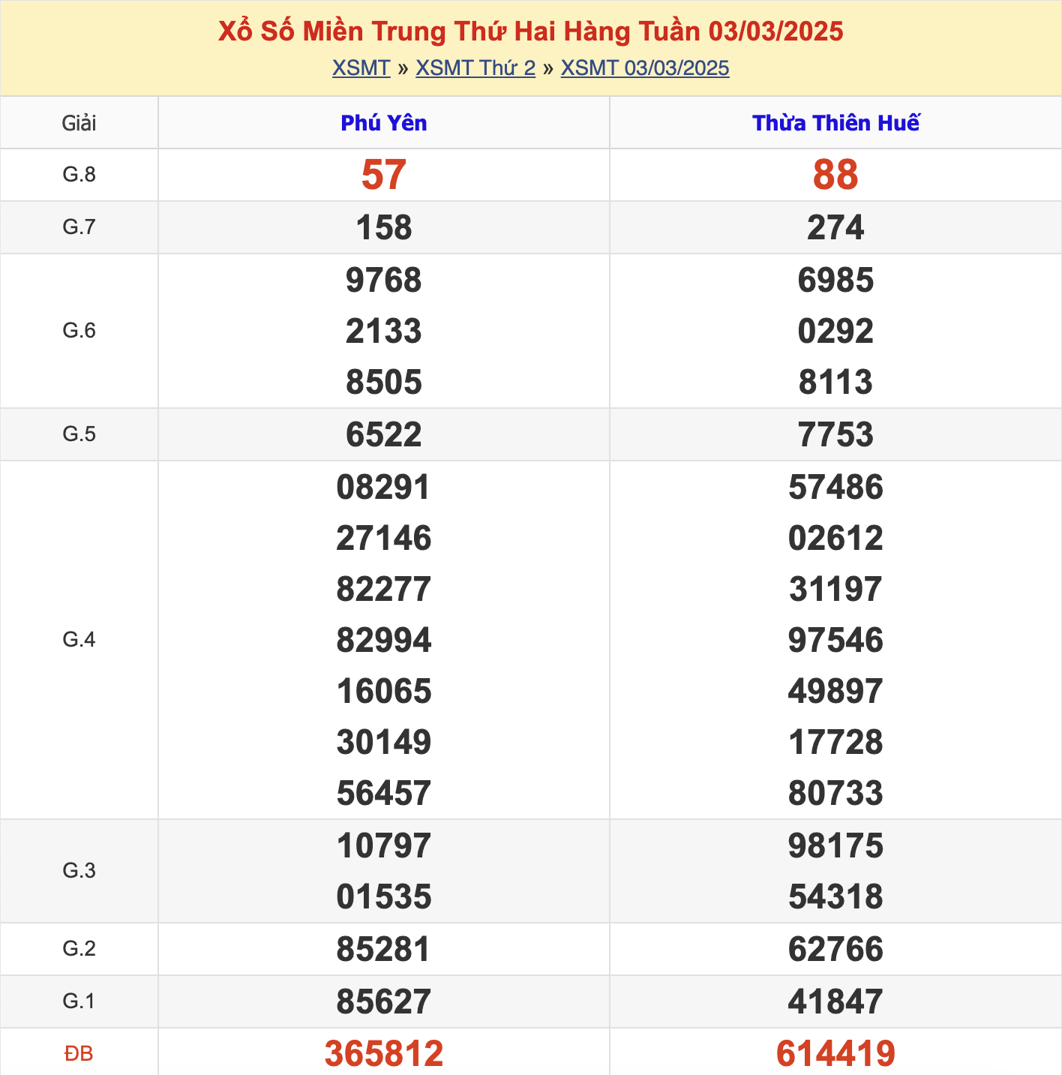Select Phú Yên G.8 result 57
The image size is (1062, 1075).
pyautogui.click(x=384, y=175)
